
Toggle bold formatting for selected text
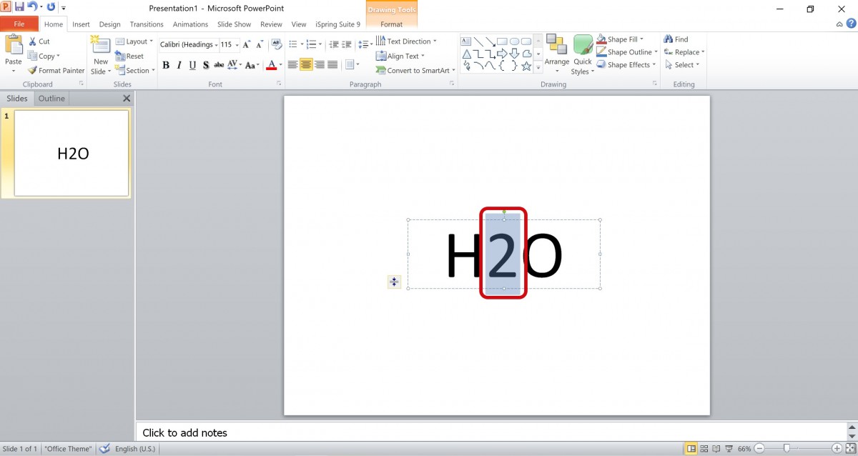[166, 65]
